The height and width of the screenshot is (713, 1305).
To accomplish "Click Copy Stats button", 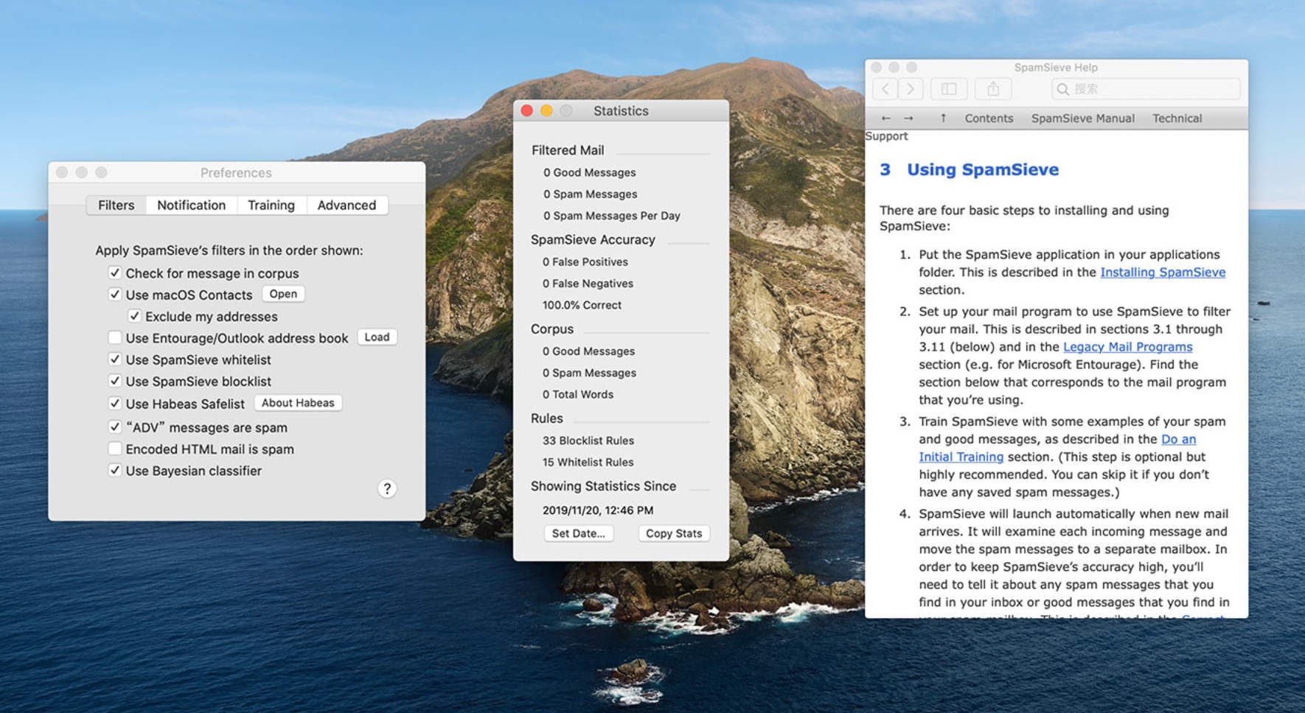I will (674, 533).
